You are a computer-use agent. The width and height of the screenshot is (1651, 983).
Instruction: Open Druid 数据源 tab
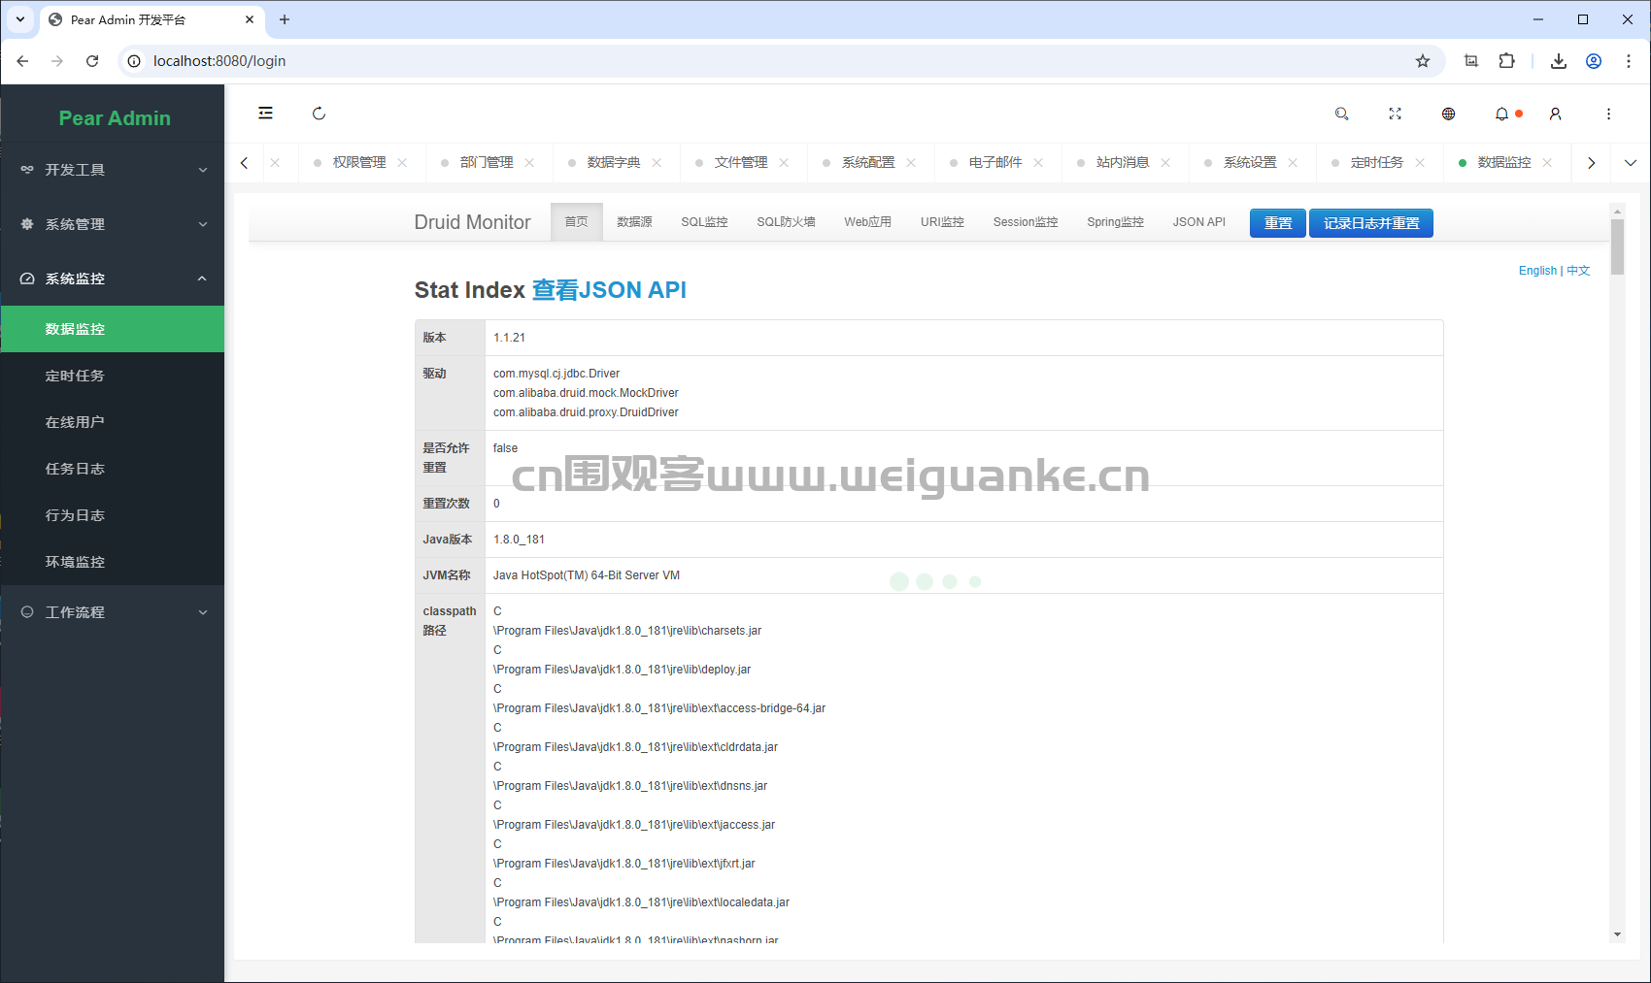click(634, 222)
